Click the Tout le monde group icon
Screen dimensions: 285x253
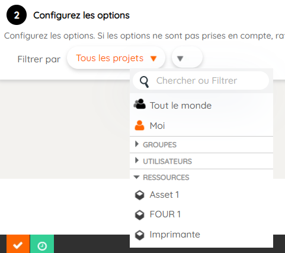(x=140, y=105)
